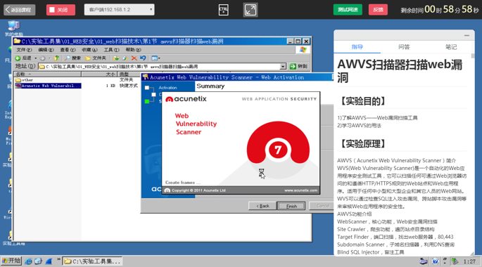The width and height of the screenshot is (482, 267).
Task: Launch Internet Explorer from quick launch
Action: click(x=28, y=261)
